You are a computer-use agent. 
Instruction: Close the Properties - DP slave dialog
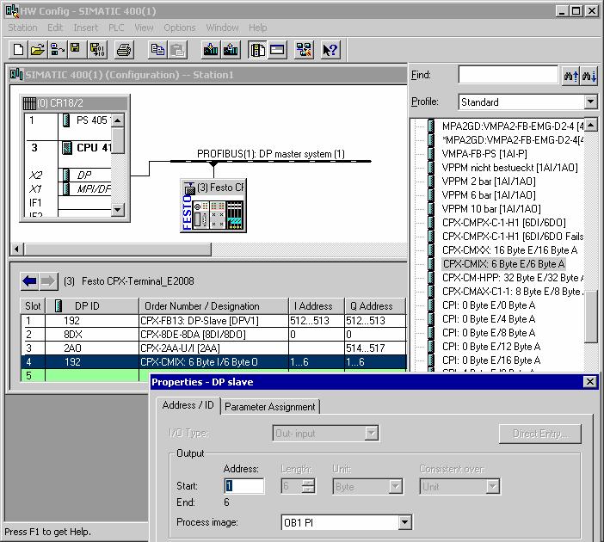589,382
